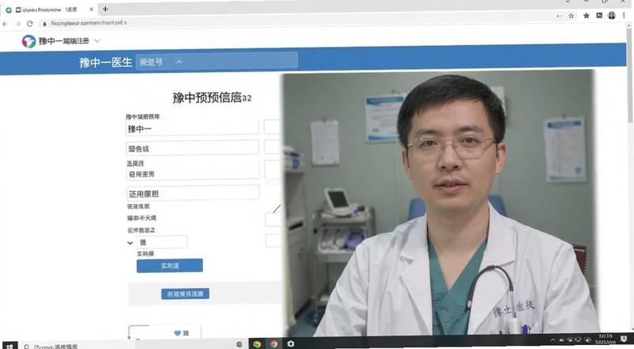Bookmark page with outlined star icon

[x=571, y=16]
